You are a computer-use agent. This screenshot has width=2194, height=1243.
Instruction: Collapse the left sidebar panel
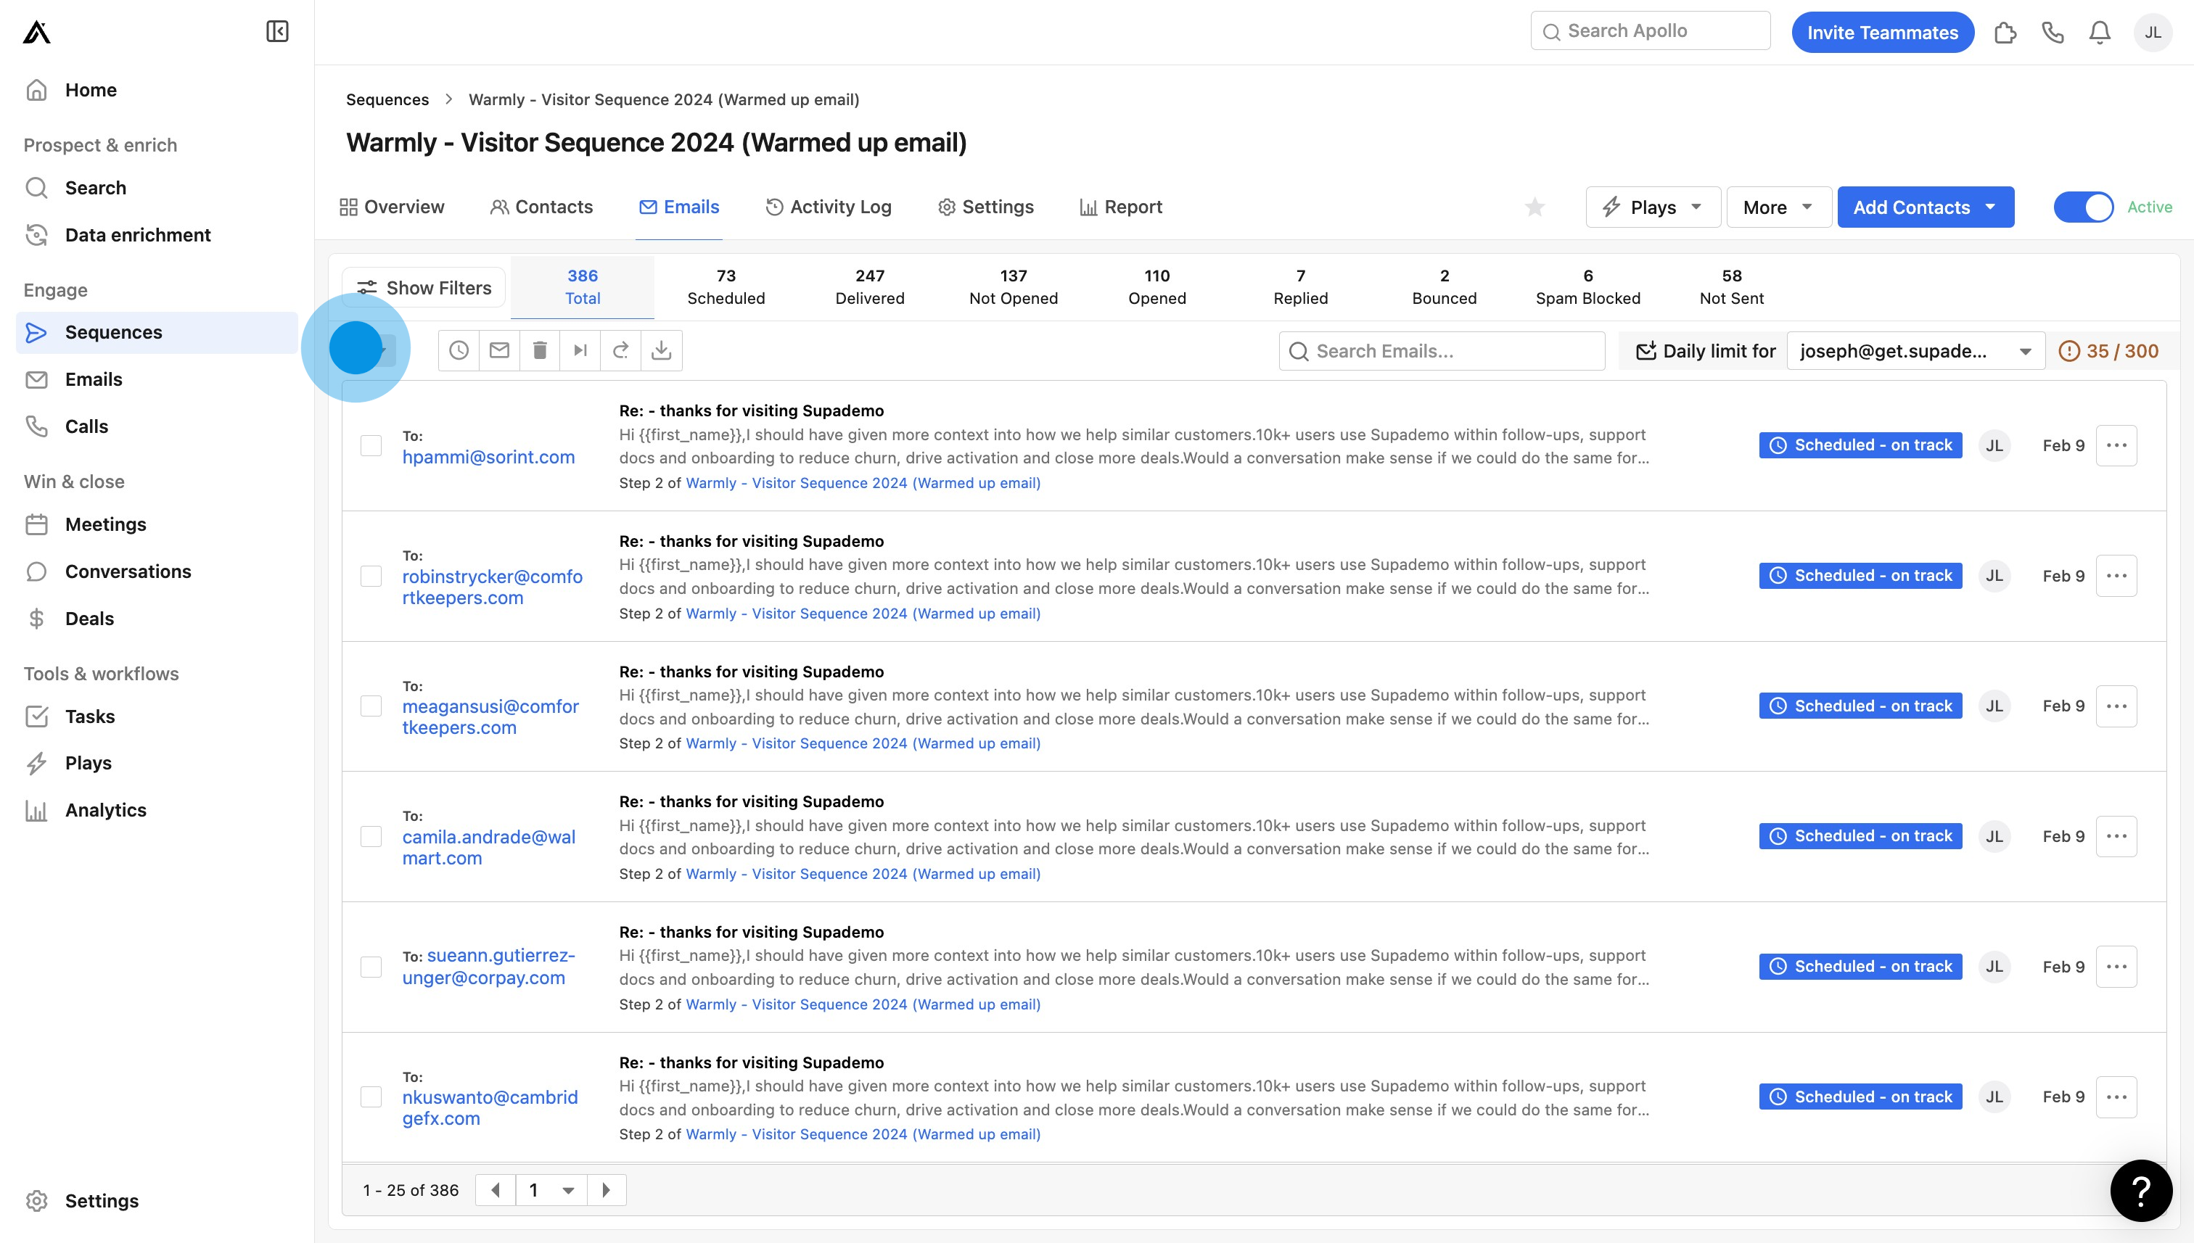coord(276,32)
